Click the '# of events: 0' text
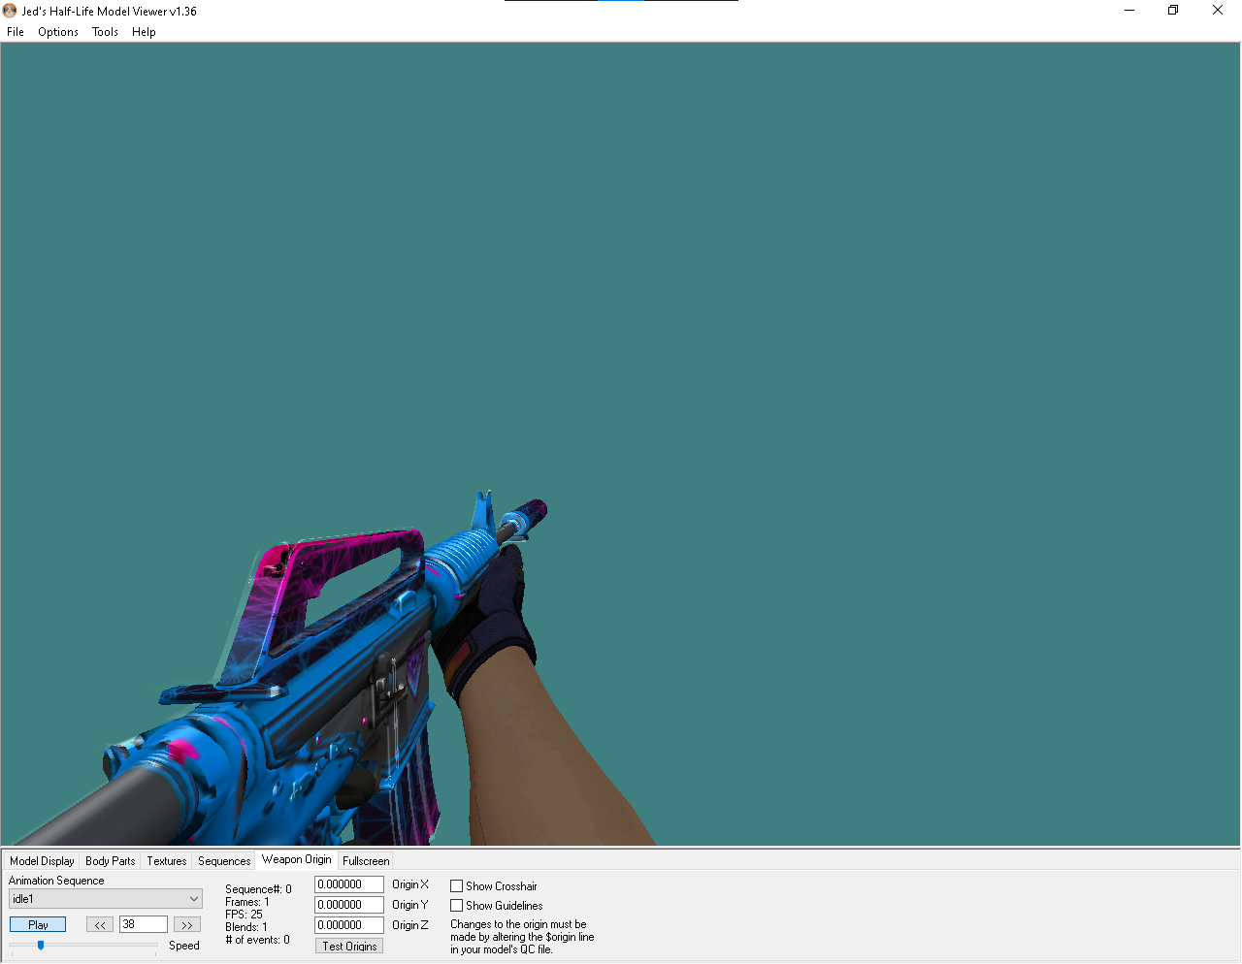 (257, 940)
